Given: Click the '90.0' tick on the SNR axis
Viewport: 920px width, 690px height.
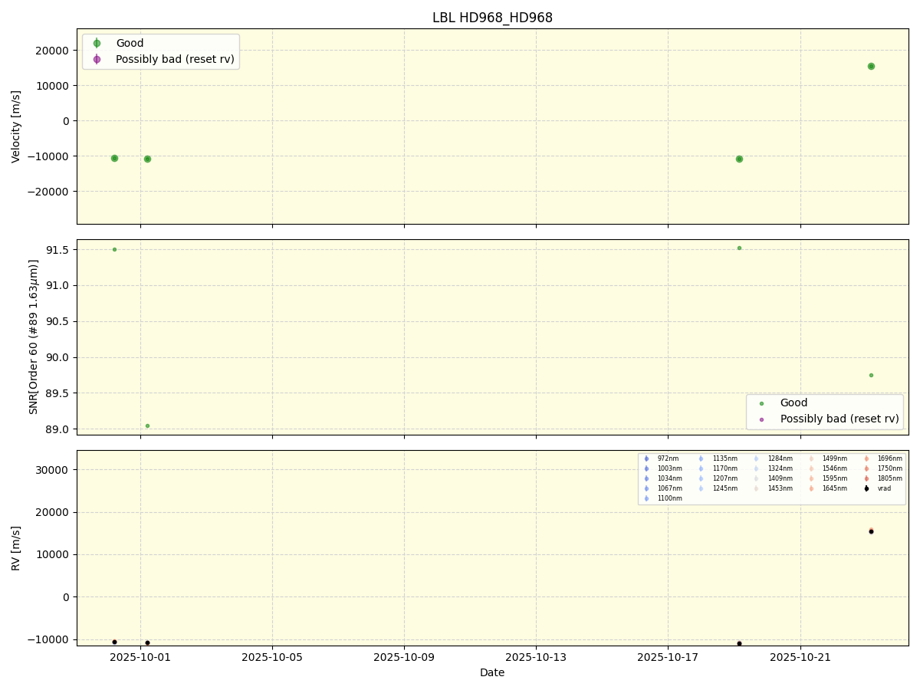Looking at the screenshot, I should pos(58,357).
